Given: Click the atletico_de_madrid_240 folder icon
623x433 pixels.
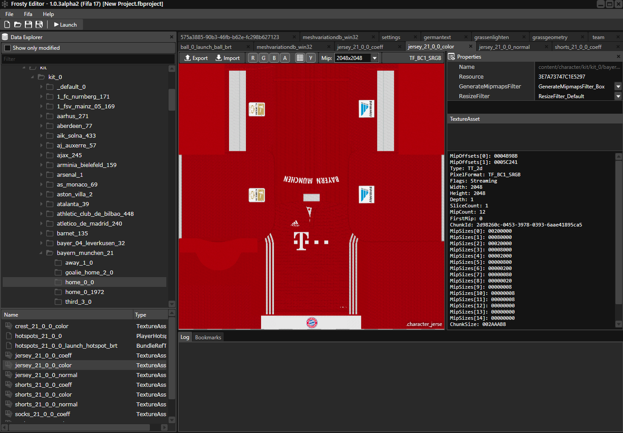Looking at the screenshot, I should (50, 223).
